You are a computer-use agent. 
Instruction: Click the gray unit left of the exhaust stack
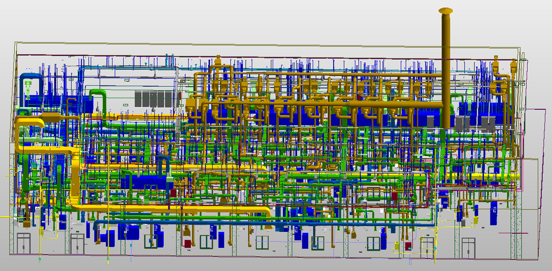coord(430,121)
